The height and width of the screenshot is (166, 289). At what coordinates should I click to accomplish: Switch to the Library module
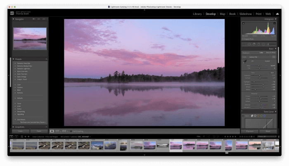tap(197, 14)
